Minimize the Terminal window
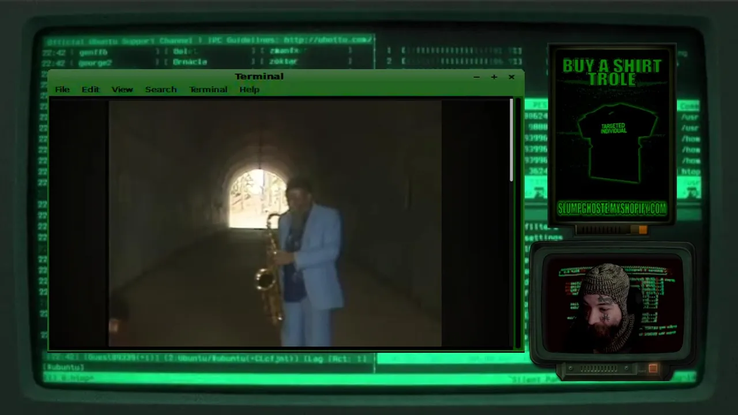 point(476,77)
